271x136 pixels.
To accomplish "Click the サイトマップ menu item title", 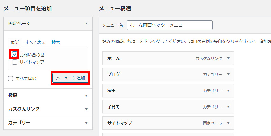I will pyautogui.click(x=119, y=123).
